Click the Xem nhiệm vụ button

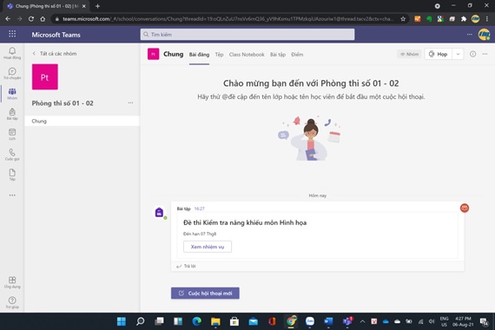[208, 247]
